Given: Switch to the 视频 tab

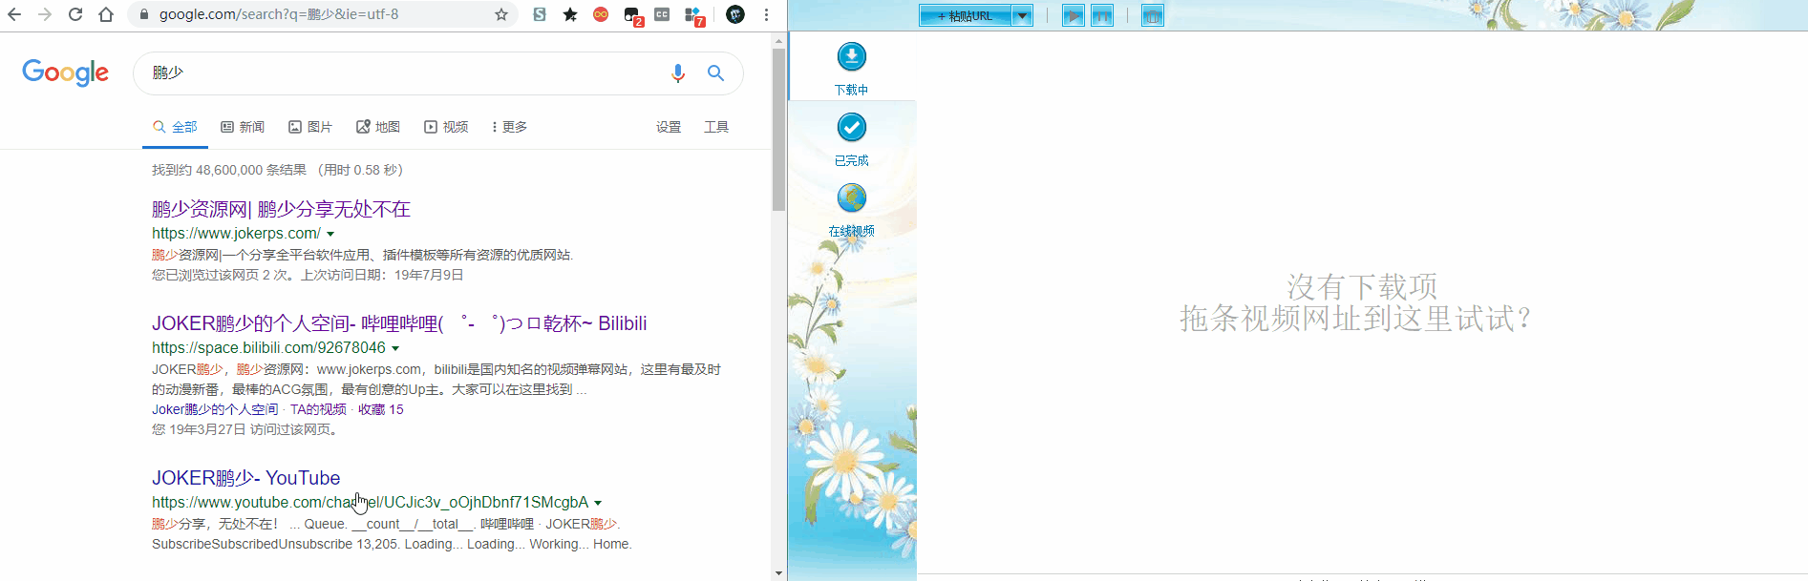Looking at the screenshot, I should click(446, 127).
